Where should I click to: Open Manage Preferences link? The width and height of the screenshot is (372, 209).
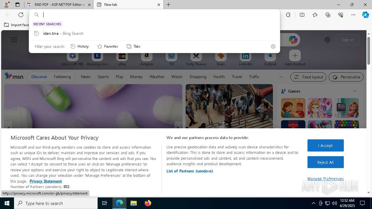[x=325, y=179]
